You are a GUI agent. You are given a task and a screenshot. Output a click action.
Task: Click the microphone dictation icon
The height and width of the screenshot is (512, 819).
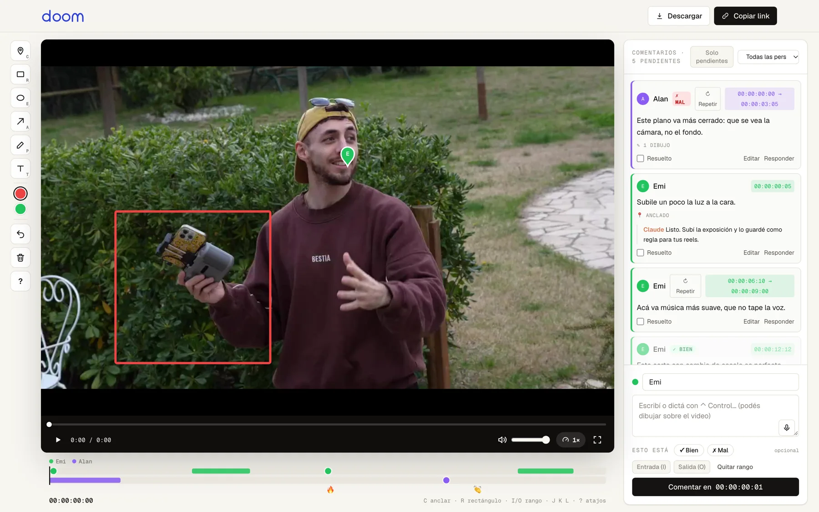787,427
